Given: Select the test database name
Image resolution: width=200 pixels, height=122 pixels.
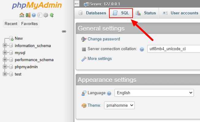Looking at the screenshot, I should pos(18,74).
